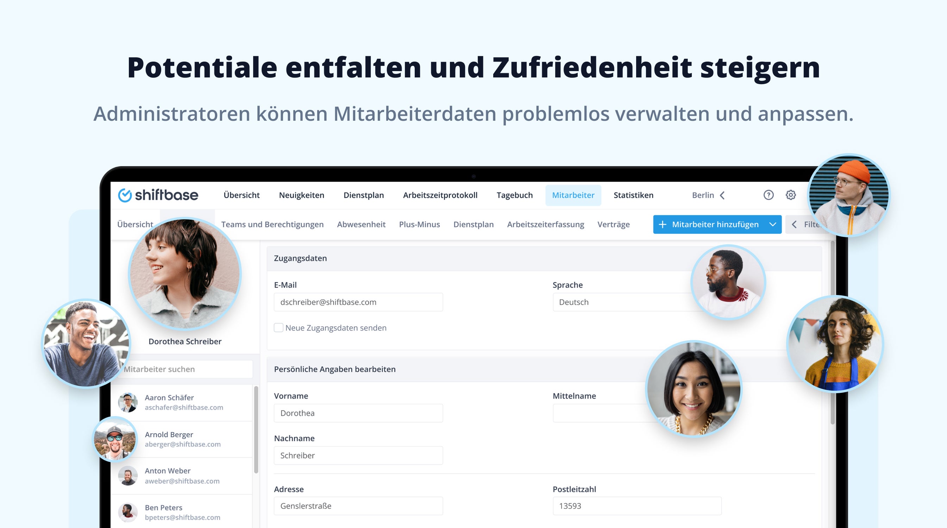Click Dorothea Schreiber's large profile photo
The image size is (947, 528).
pos(184,274)
